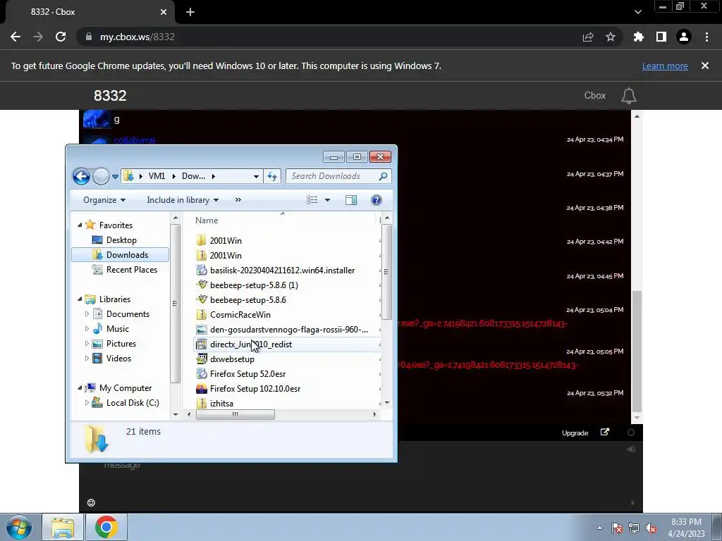Open the Windows Start menu

coord(19,527)
